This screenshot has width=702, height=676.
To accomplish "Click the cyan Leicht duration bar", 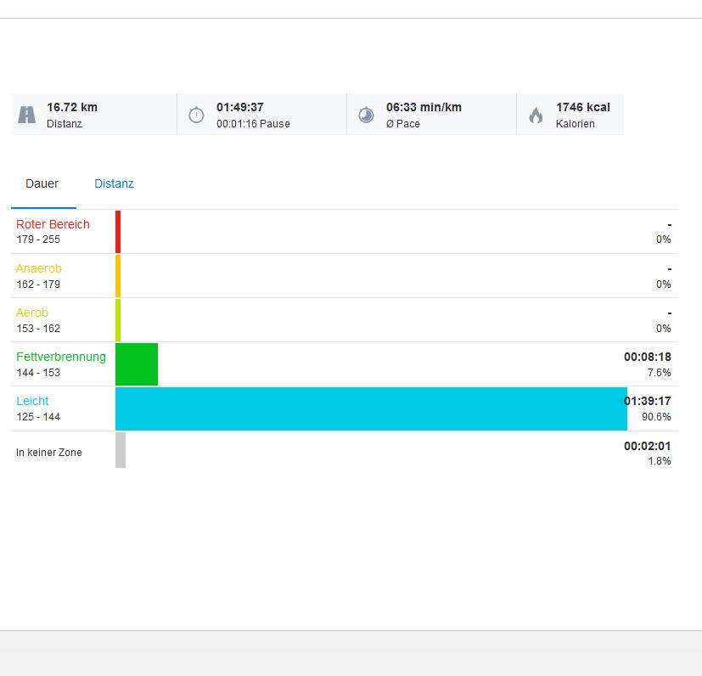I will point(371,408).
